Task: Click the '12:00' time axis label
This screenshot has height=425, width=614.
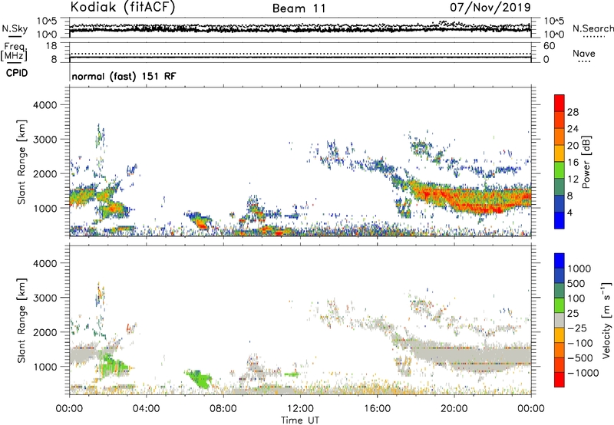Action: click(x=300, y=409)
